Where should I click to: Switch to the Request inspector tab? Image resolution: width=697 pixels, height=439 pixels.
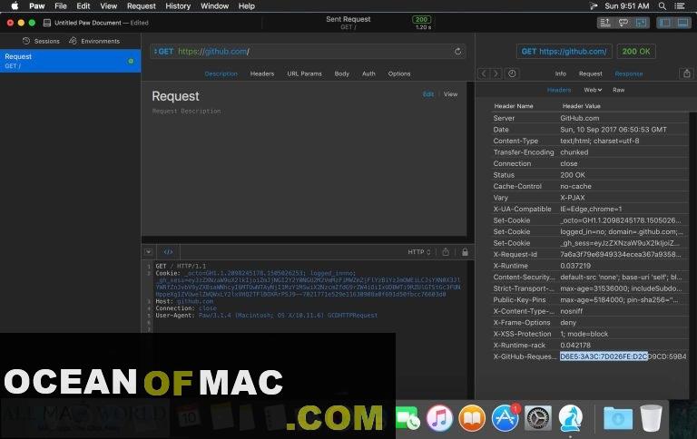tap(590, 73)
